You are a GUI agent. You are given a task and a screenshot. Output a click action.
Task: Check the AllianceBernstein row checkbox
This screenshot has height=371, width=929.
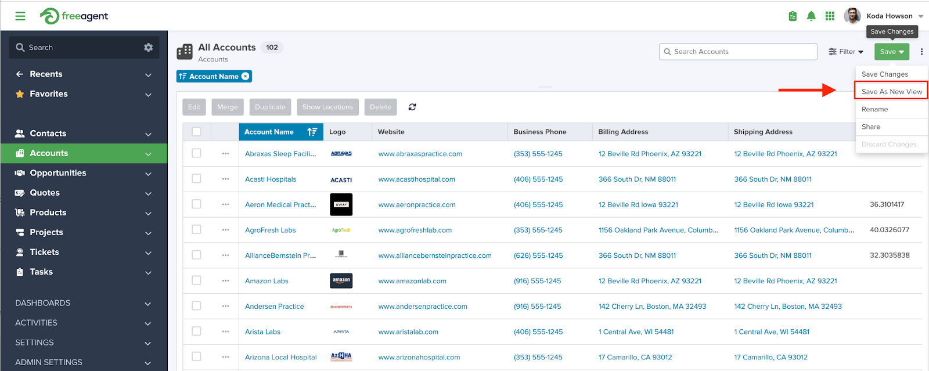tap(196, 255)
